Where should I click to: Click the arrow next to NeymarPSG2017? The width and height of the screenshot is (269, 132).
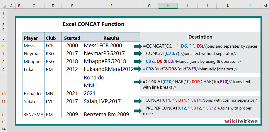[138, 54]
